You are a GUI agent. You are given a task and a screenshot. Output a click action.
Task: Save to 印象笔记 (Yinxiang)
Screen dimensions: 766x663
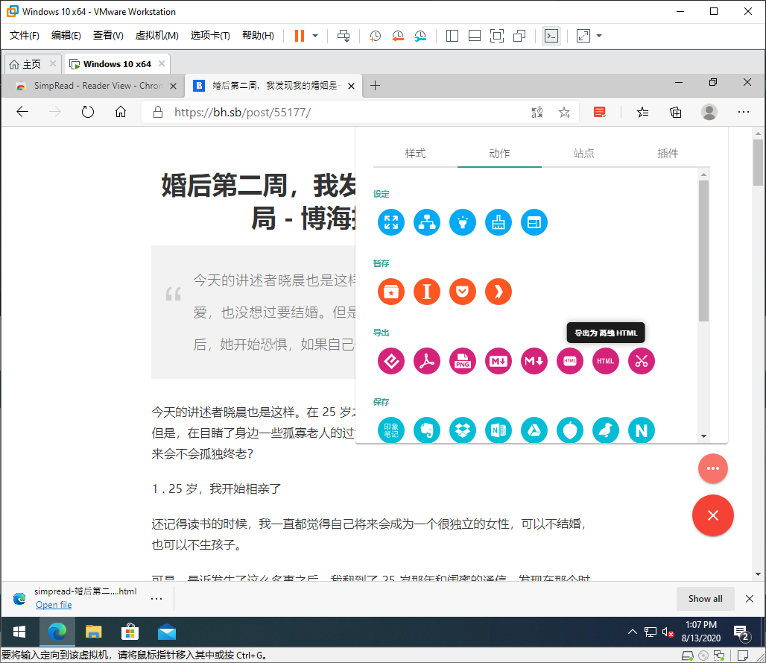click(x=390, y=430)
